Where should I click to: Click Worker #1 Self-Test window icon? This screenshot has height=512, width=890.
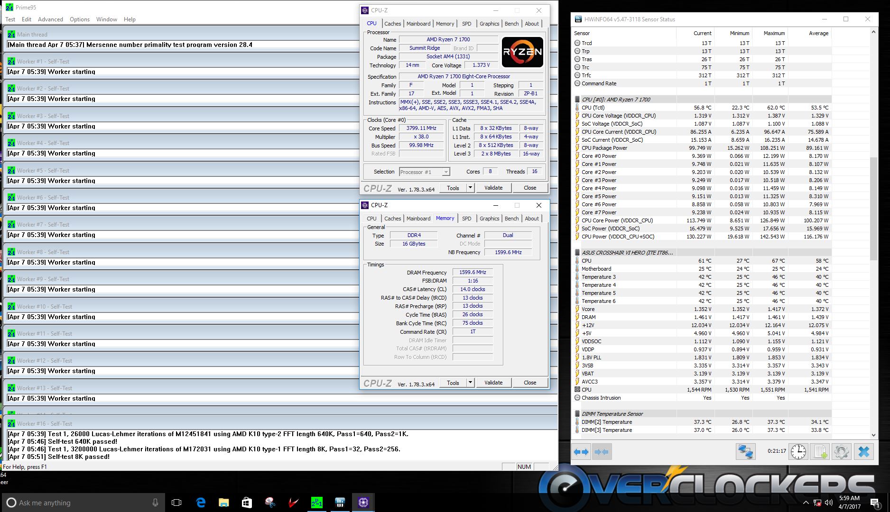[11, 61]
